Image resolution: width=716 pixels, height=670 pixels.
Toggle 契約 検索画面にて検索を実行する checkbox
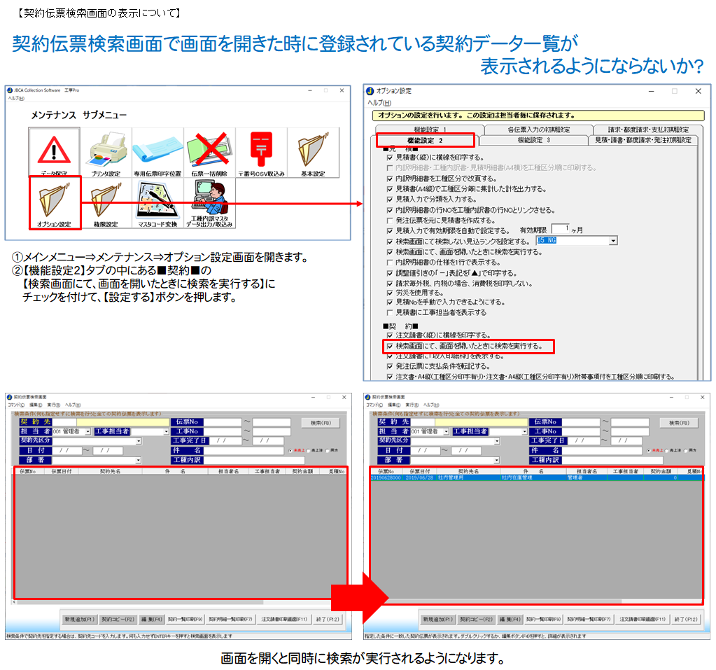[x=390, y=346]
